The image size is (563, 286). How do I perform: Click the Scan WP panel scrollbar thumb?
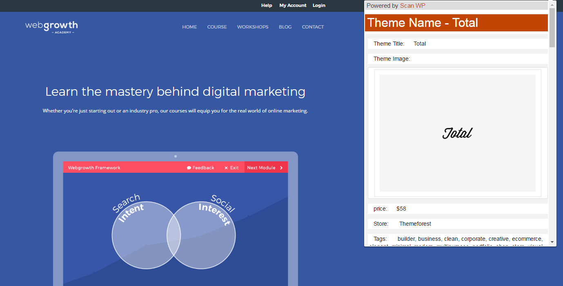[552, 27]
